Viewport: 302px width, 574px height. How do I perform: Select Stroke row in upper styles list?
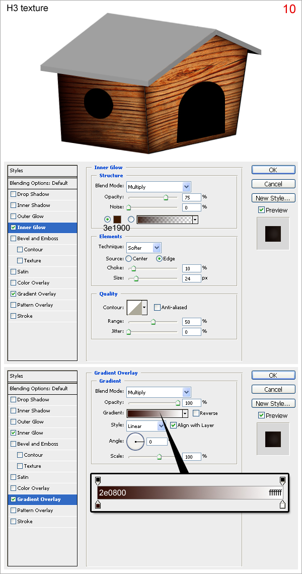click(x=42, y=316)
